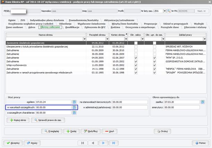This screenshot has height=148, width=212.
Task: Click Przeglądaj button
Action: click(x=52, y=131)
